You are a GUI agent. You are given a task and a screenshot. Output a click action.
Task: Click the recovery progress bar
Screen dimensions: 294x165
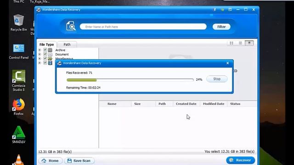click(x=130, y=80)
